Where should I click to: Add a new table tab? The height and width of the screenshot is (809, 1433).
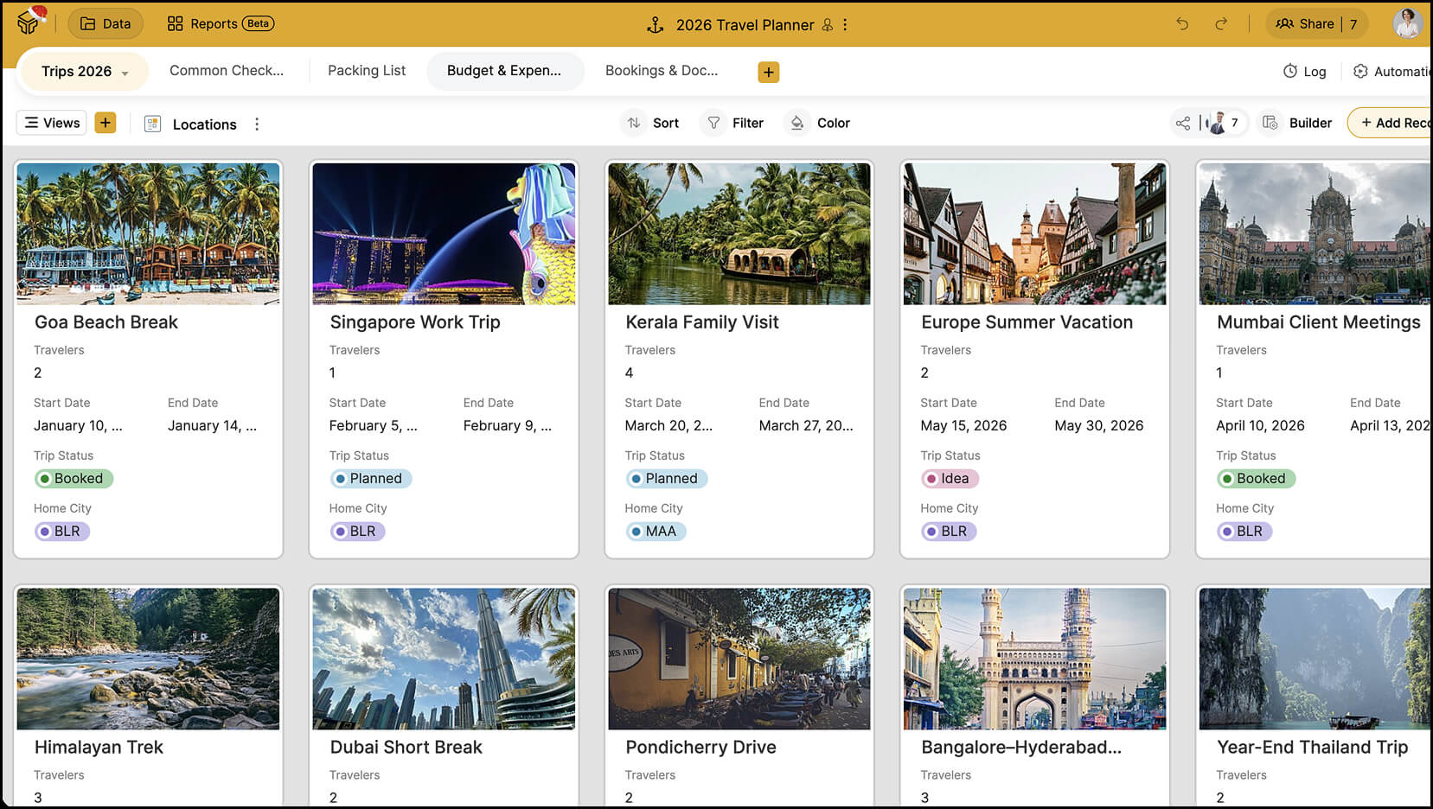[768, 72]
